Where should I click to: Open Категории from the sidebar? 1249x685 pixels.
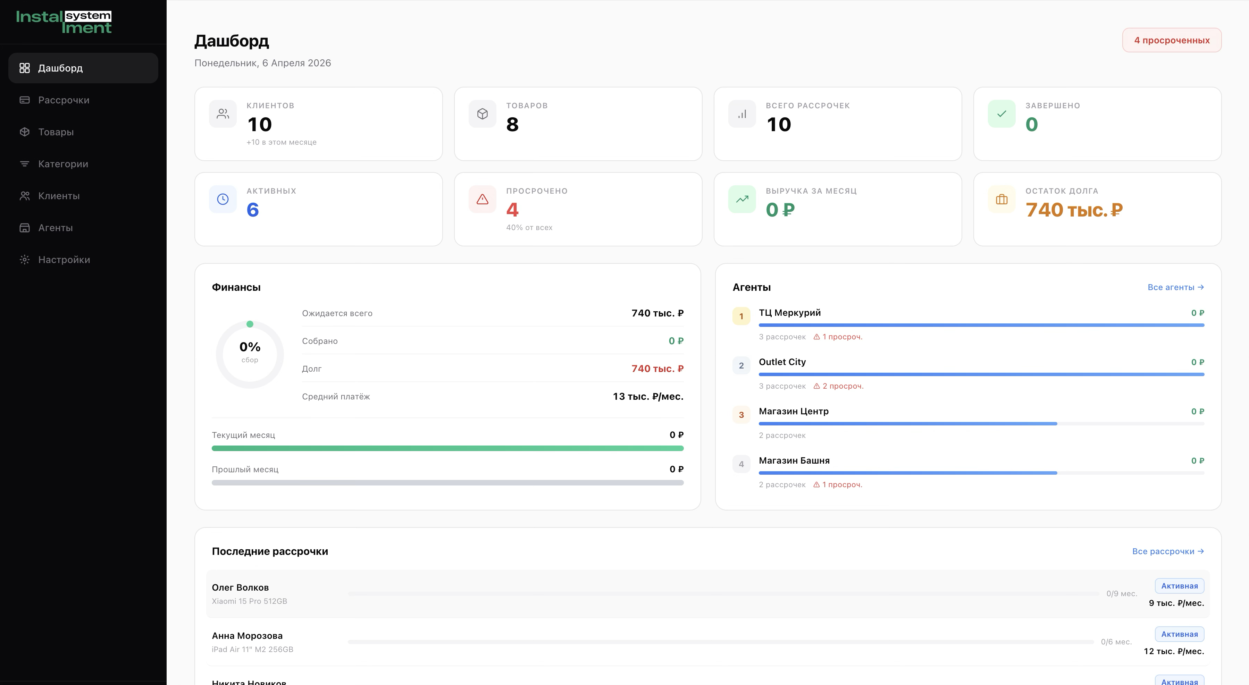pyautogui.click(x=63, y=164)
